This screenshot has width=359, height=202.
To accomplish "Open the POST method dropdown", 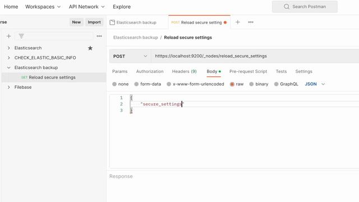I will tap(130, 56).
